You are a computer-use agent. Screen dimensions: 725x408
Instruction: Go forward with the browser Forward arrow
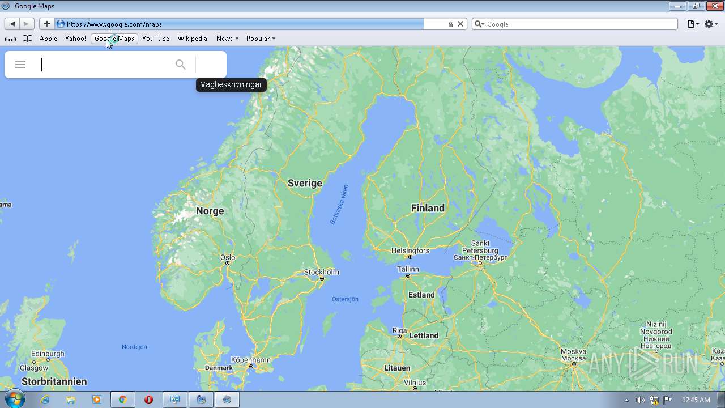(26, 24)
